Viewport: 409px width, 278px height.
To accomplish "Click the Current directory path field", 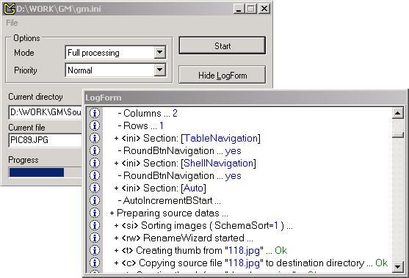I will [45, 112].
